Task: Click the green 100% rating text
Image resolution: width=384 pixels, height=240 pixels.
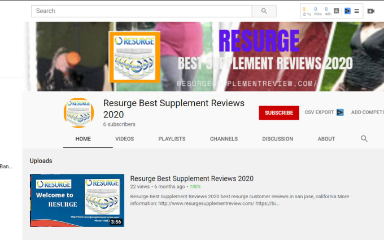Action: click(x=195, y=186)
